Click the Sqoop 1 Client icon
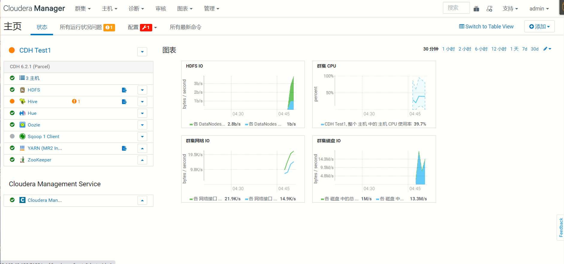 point(22,137)
